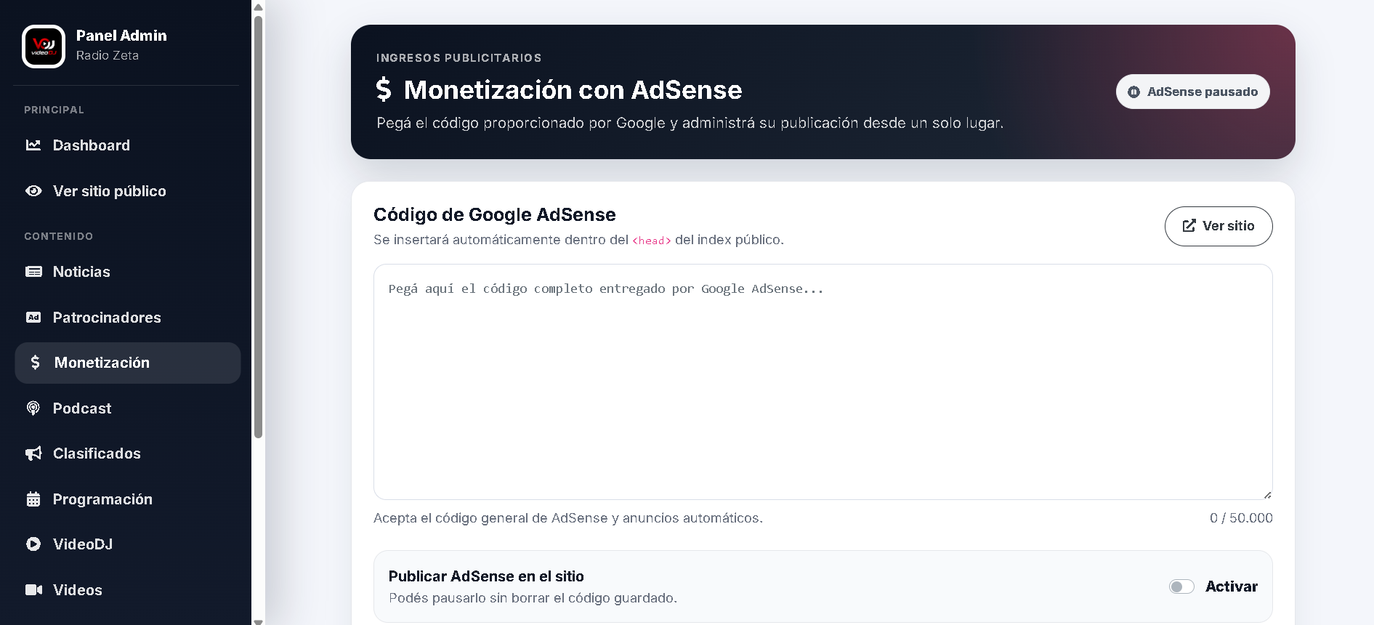Select Monetización menu item

(x=127, y=363)
